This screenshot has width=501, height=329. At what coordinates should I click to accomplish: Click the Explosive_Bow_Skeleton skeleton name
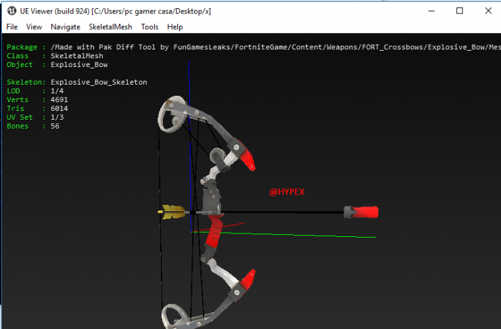point(99,83)
